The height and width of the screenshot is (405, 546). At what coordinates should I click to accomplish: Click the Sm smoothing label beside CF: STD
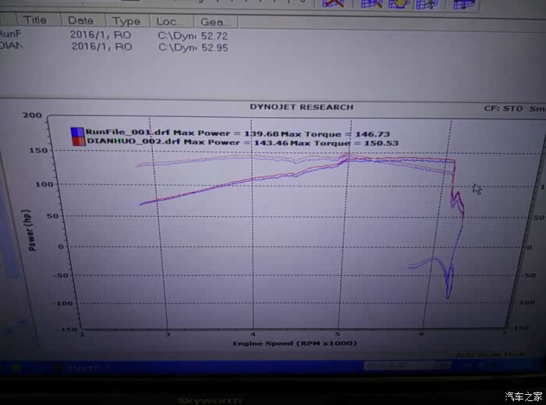point(537,109)
